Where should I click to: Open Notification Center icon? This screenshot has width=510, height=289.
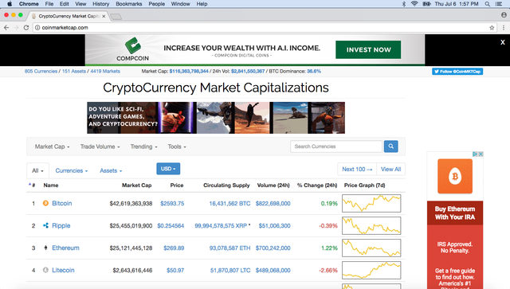499,4
